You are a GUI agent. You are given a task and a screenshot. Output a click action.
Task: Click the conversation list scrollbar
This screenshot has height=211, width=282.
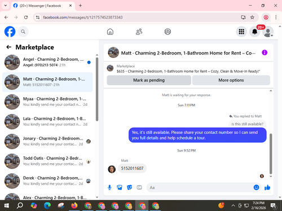pyautogui.click(x=97, y=89)
